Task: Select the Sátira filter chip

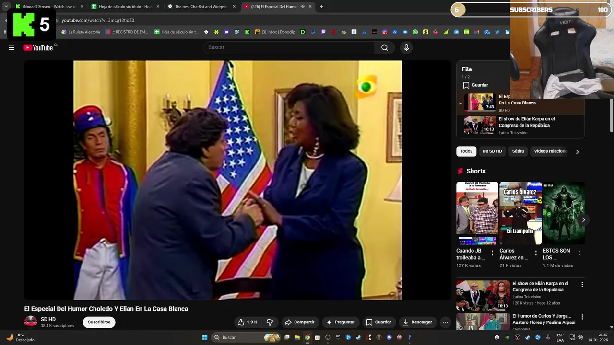Action: click(518, 151)
